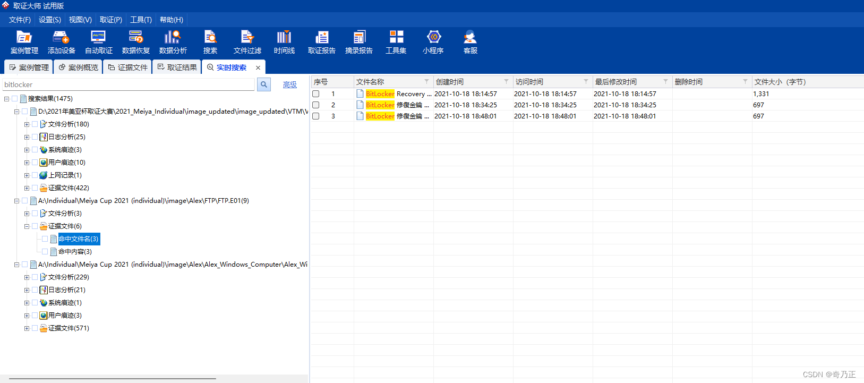Collapse the 证据文件(6) node

27,226
